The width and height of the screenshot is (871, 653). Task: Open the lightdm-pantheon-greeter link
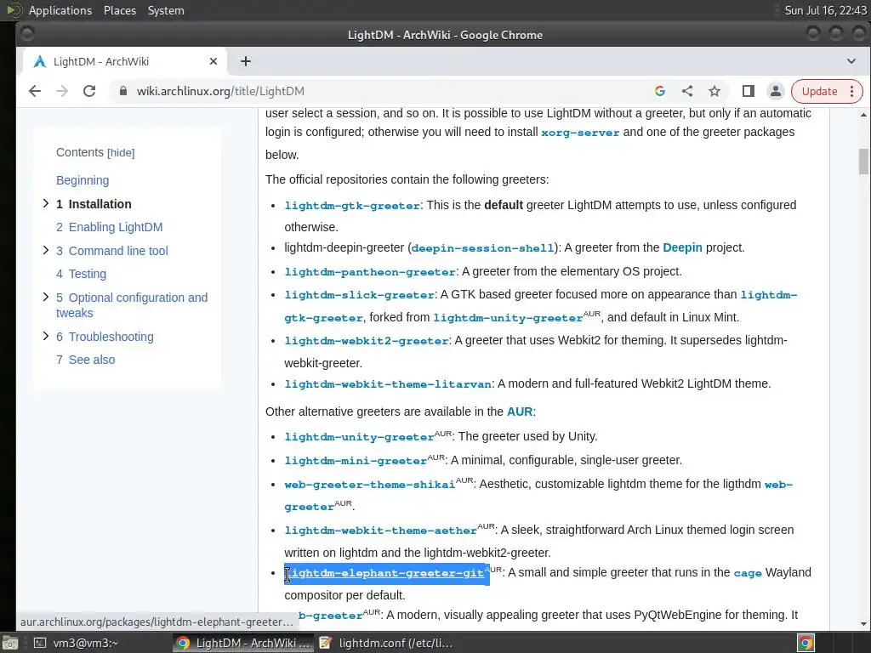tap(370, 272)
